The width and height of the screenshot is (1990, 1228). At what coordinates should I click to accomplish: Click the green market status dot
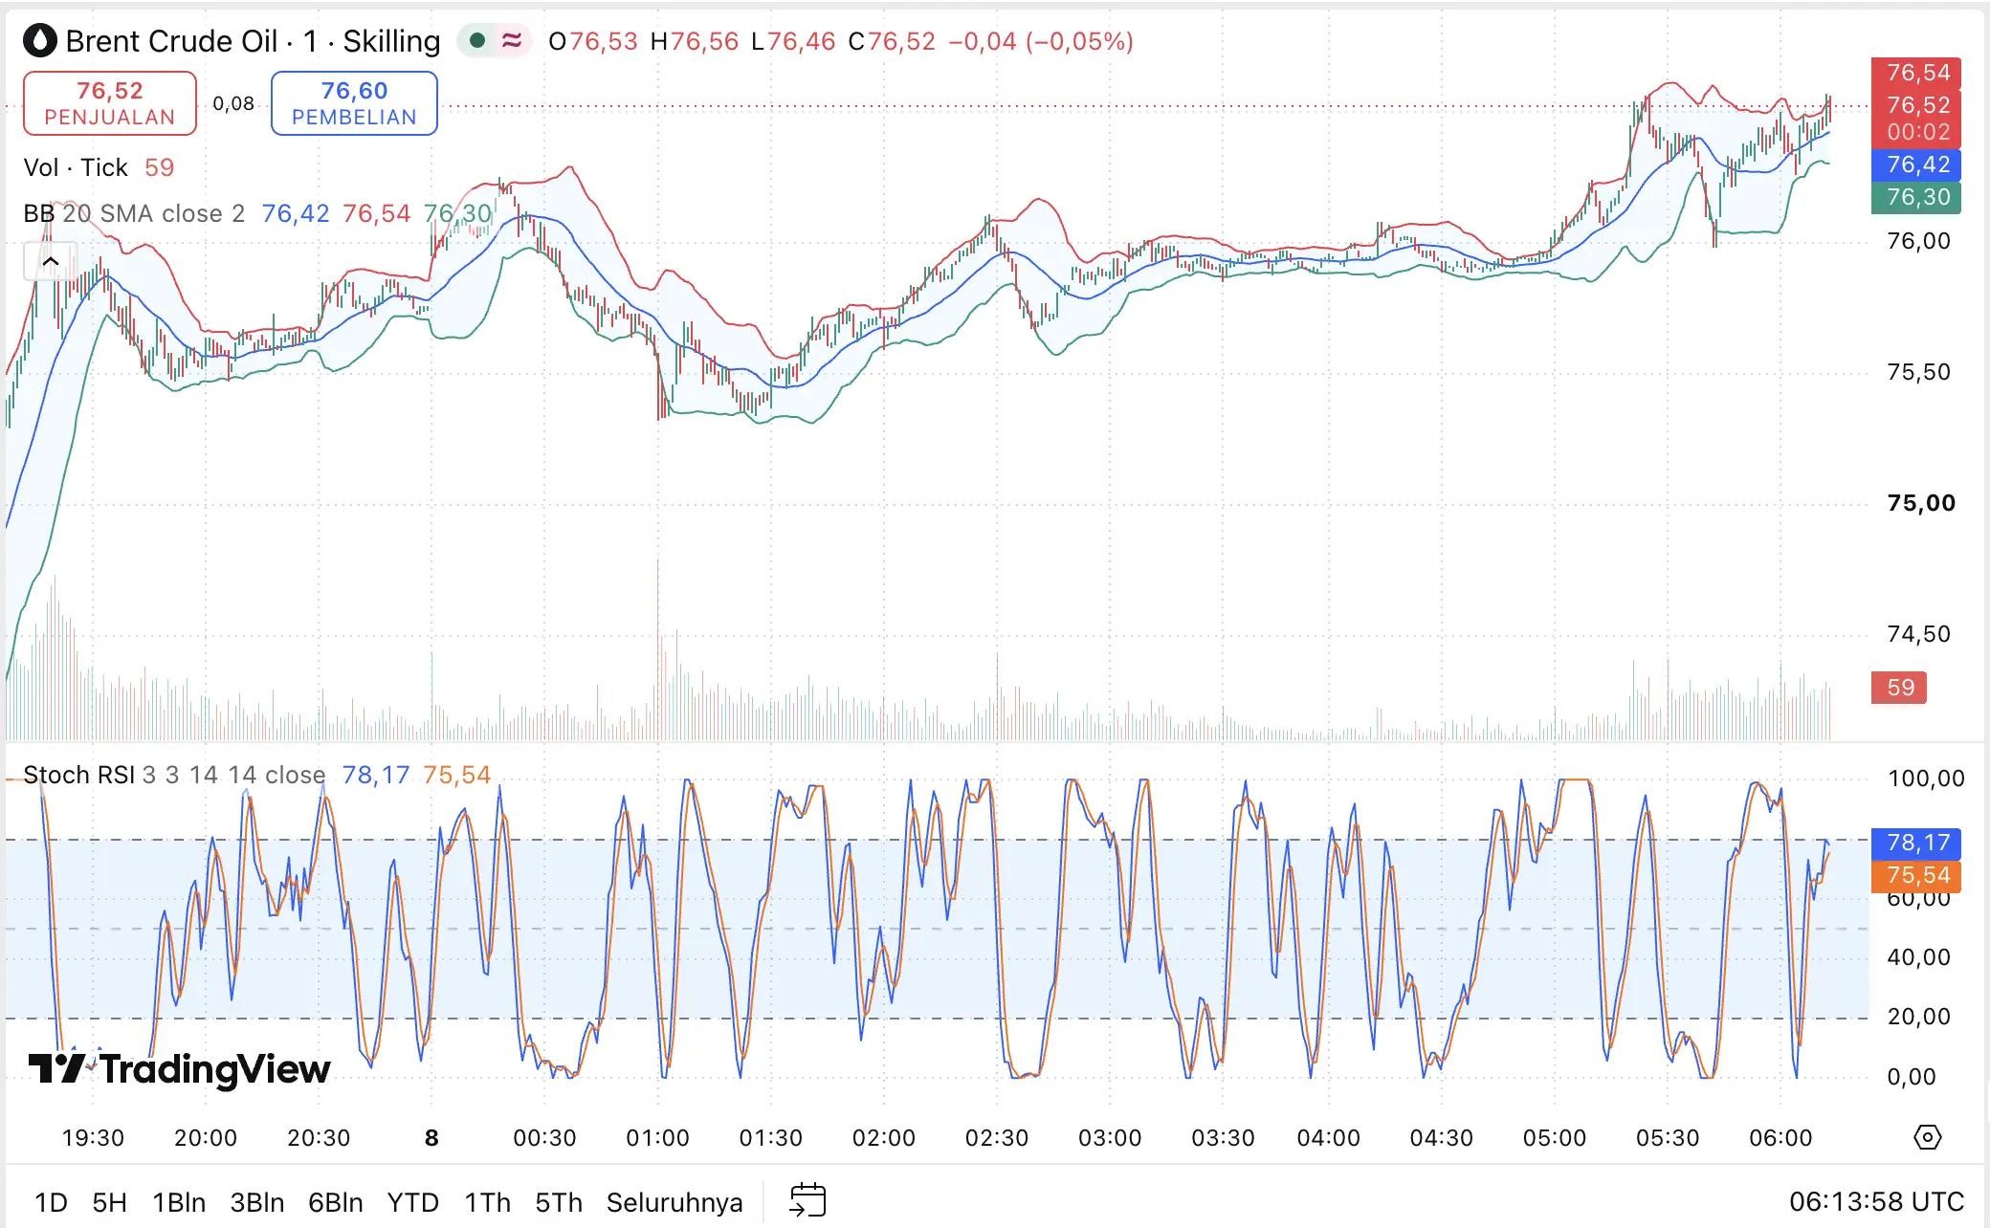tap(477, 41)
